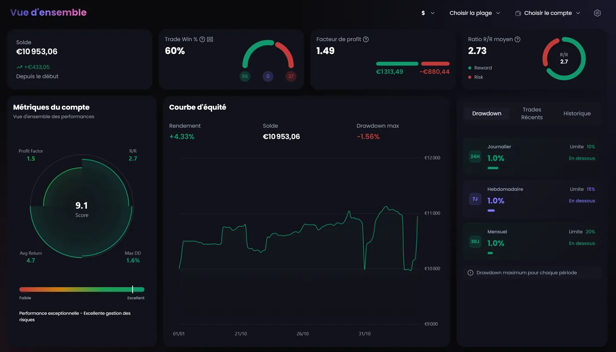616x352 pixels.
Task: Click the 31/10 date axis label
Action: pos(364,334)
